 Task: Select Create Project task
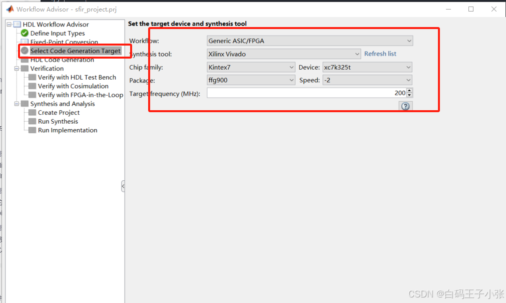59,112
